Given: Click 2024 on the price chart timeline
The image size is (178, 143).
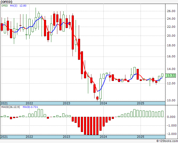Looking at the screenshot, I should point(103,103).
